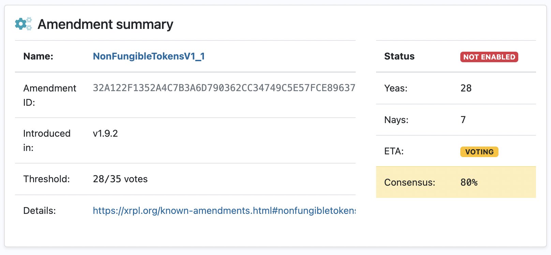Click the Amendment ID: row label

[50, 95]
